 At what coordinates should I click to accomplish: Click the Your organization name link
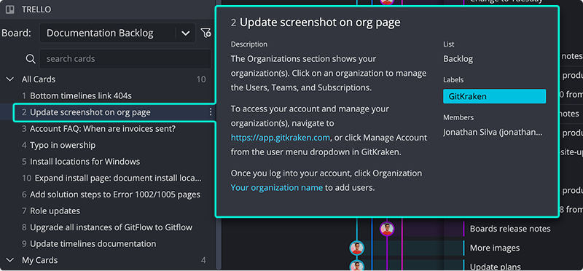(277, 188)
